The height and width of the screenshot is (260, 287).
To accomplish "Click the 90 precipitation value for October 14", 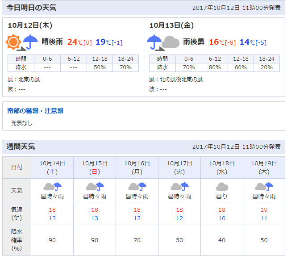I will (x=52, y=240).
